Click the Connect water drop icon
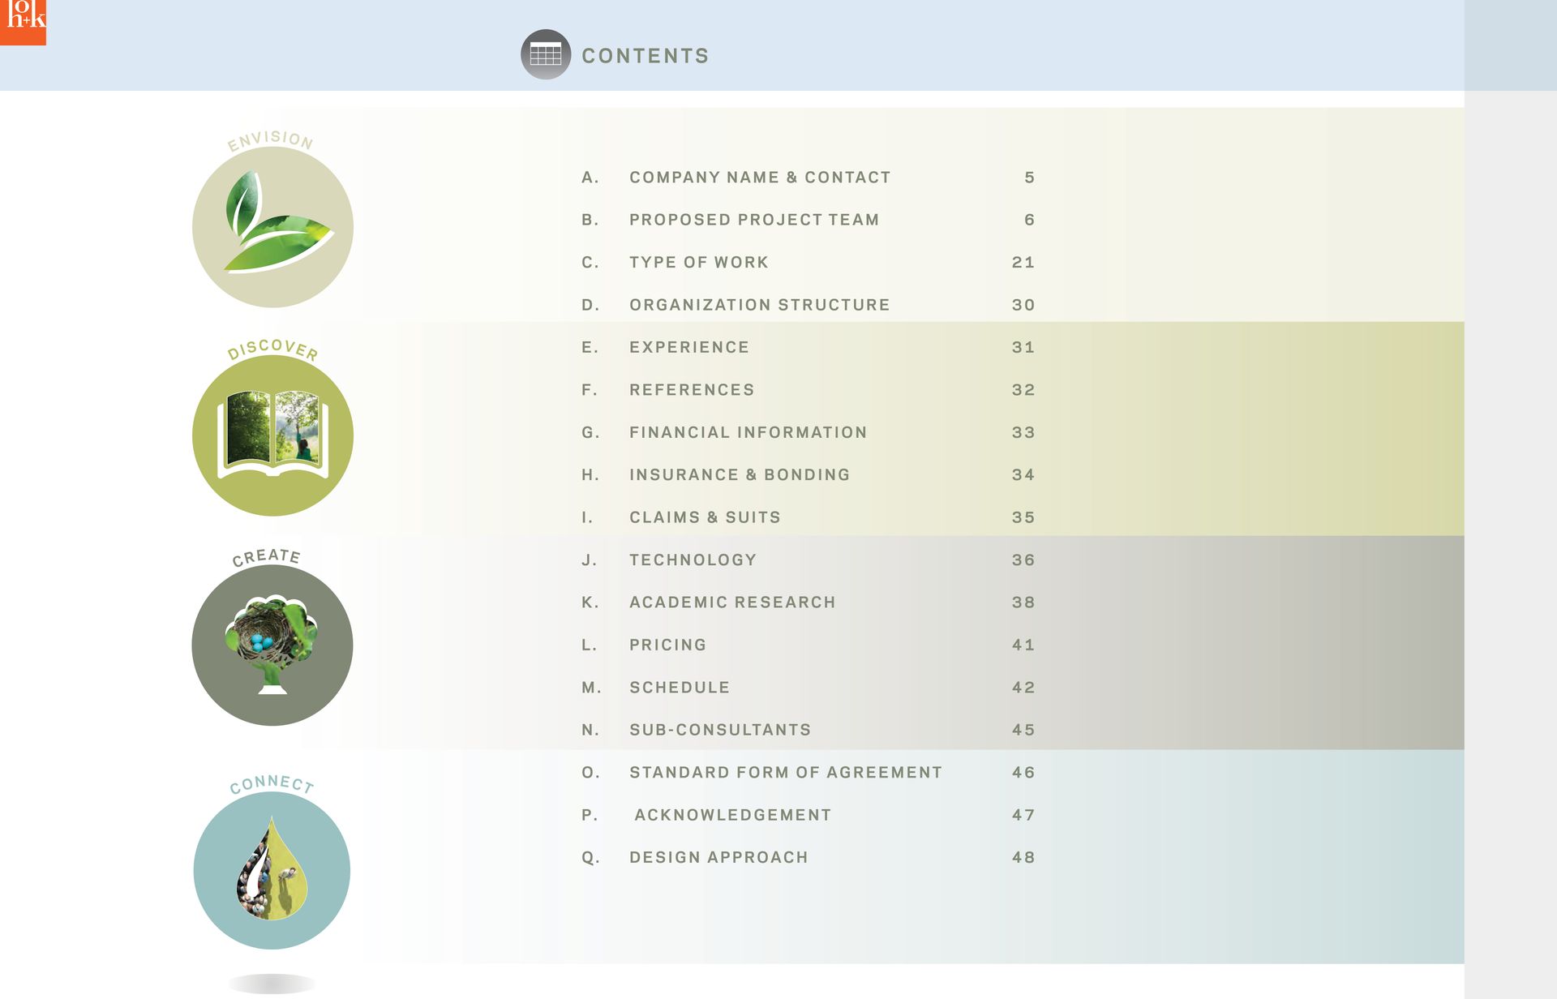 tap(272, 870)
